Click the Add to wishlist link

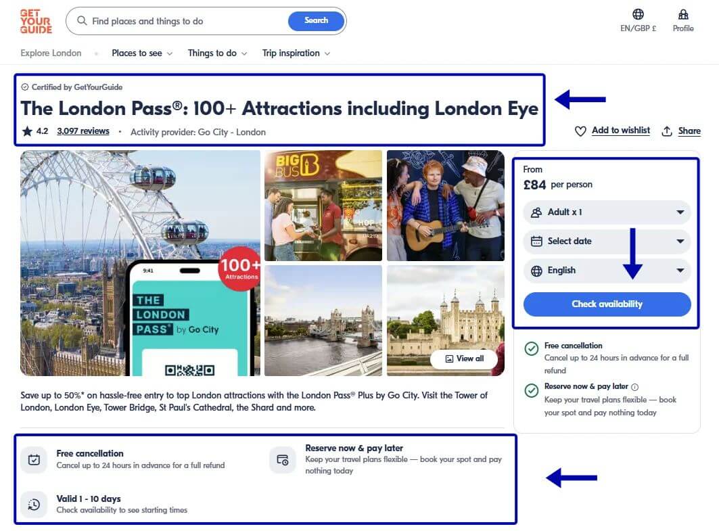point(621,131)
